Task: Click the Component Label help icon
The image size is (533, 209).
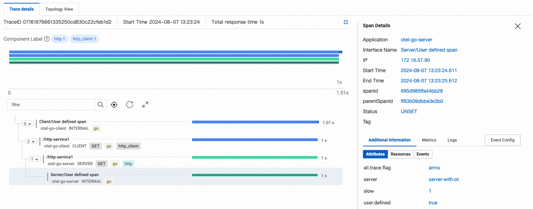Action: (47, 39)
